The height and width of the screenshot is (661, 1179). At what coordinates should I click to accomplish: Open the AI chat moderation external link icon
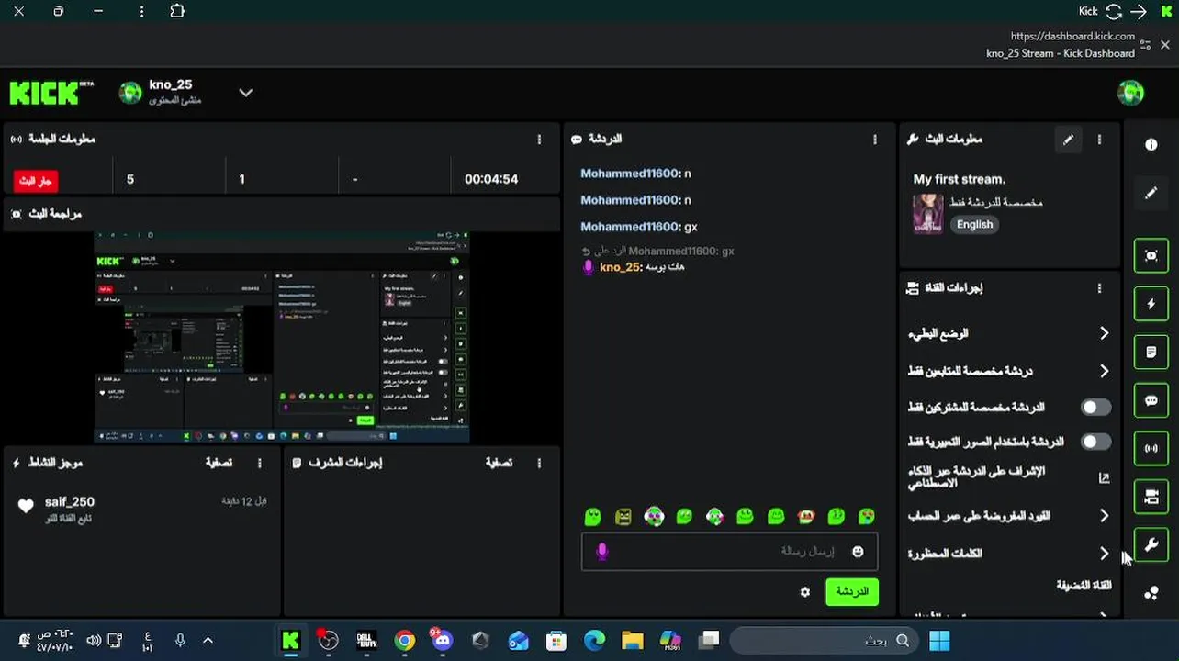(x=1104, y=477)
